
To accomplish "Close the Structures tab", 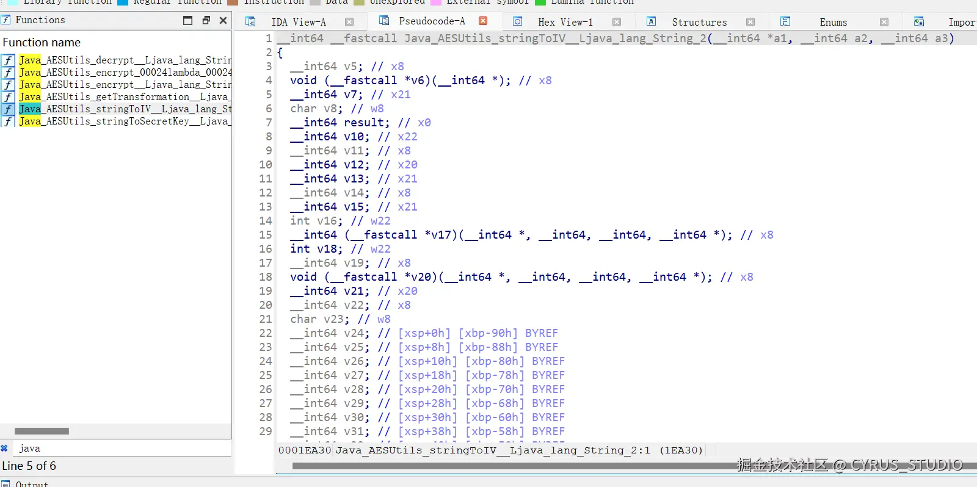I will point(750,22).
